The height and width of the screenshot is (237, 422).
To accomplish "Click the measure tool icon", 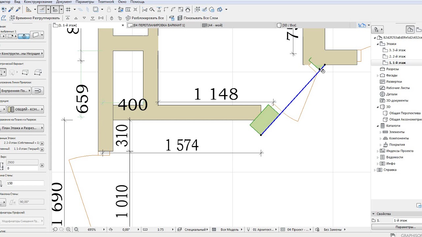I will [x=128, y=10].
